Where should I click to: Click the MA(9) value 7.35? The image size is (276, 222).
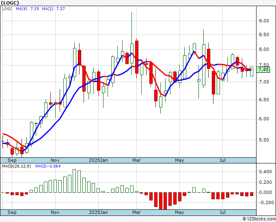tap(34, 9)
